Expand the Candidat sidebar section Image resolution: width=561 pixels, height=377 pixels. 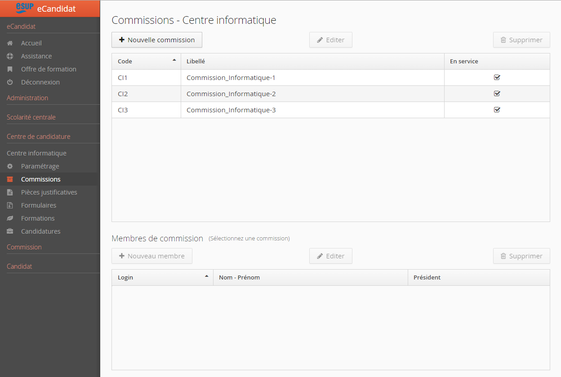[x=19, y=266]
